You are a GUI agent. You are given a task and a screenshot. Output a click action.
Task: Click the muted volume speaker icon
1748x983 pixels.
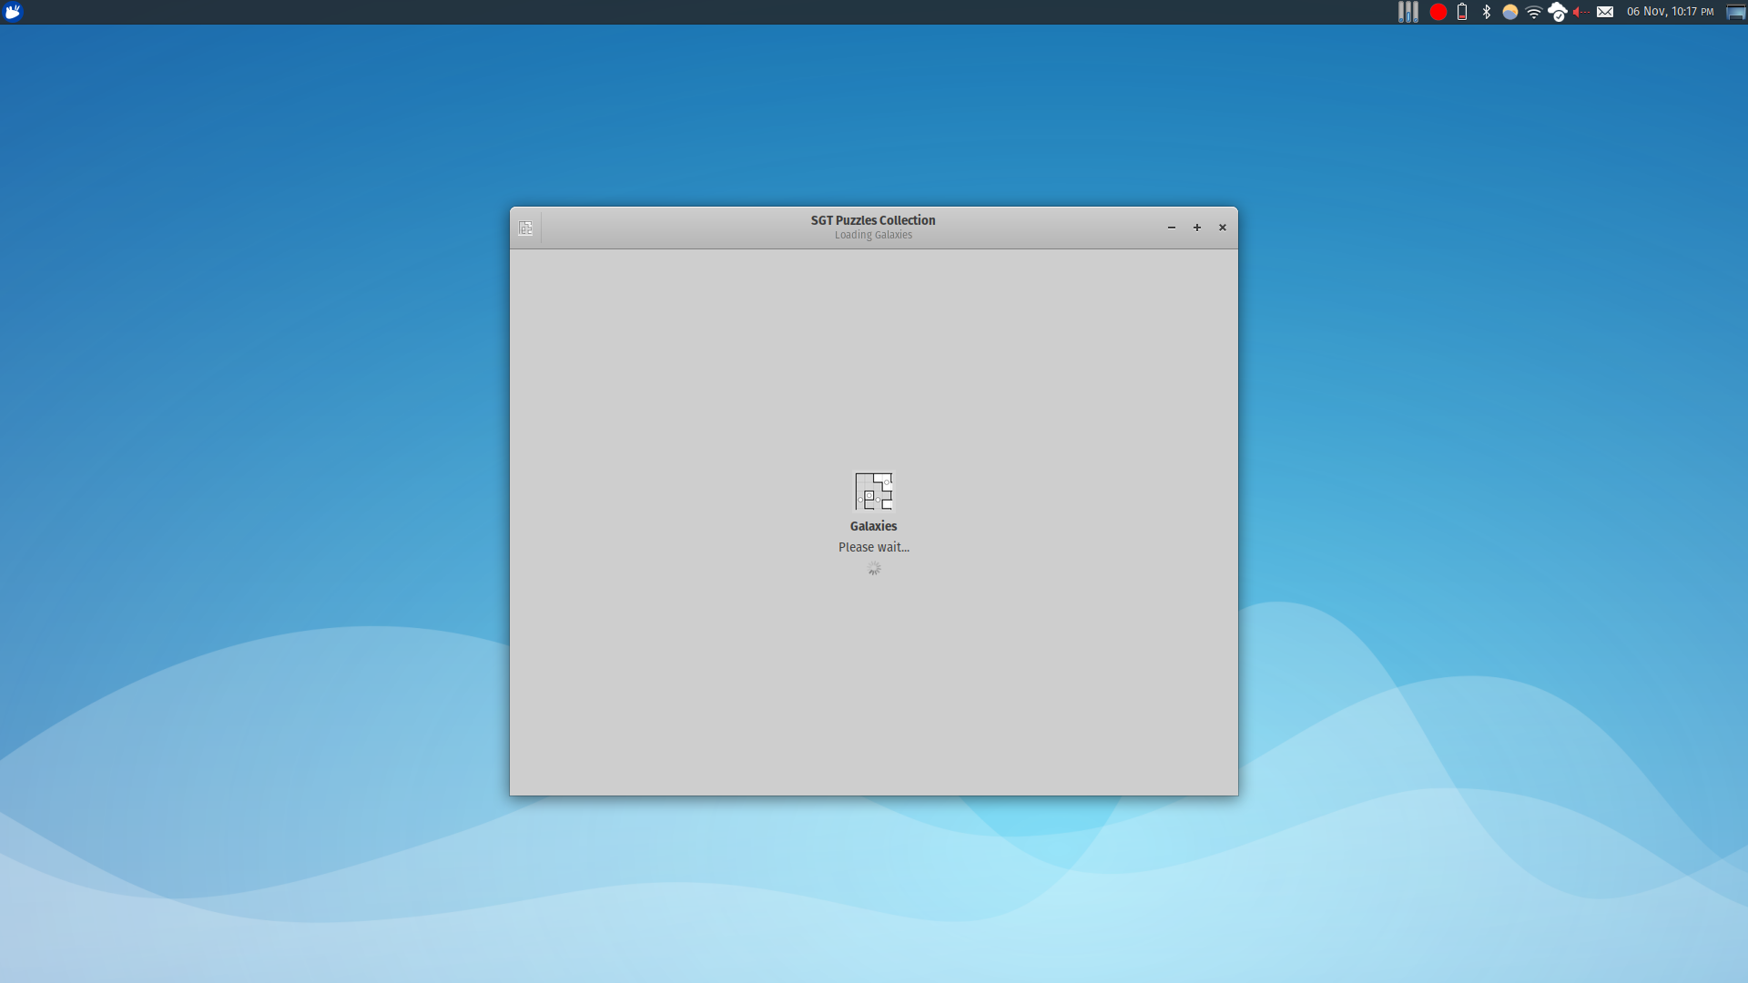1580,12
